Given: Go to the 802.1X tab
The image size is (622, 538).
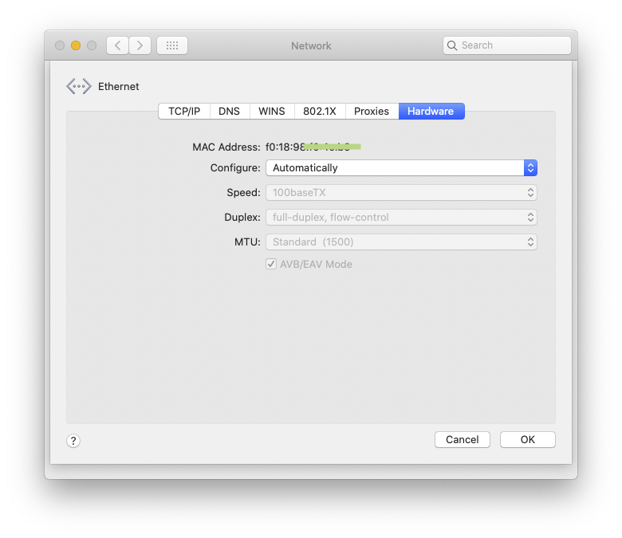Looking at the screenshot, I should (320, 112).
